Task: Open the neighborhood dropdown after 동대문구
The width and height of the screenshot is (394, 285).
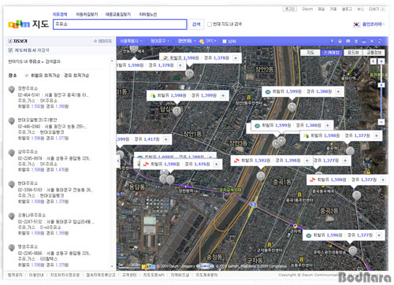Action: (187, 41)
